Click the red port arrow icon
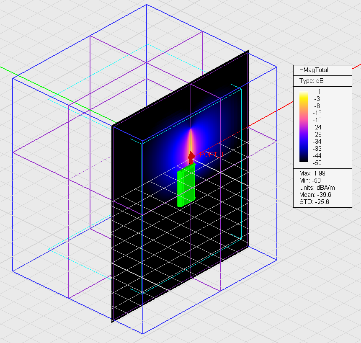This screenshot has height=343, width=361. (x=191, y=157)
